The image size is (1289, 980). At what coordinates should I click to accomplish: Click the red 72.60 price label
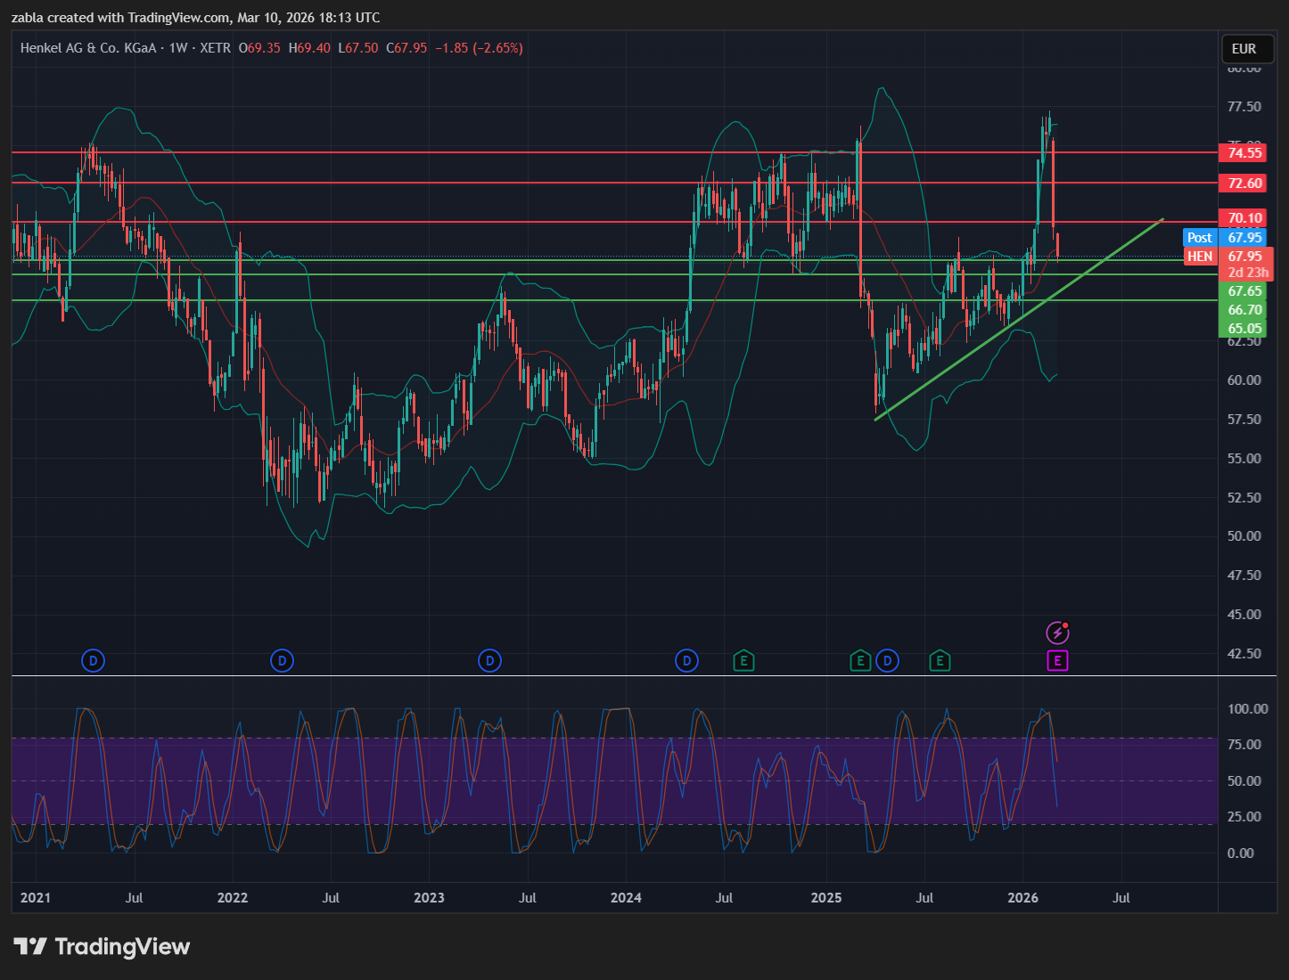1244,183
